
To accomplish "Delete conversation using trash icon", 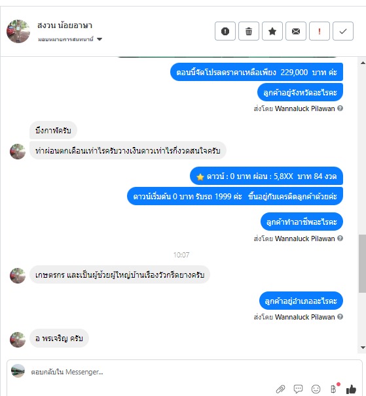I will tap(249, 31).
